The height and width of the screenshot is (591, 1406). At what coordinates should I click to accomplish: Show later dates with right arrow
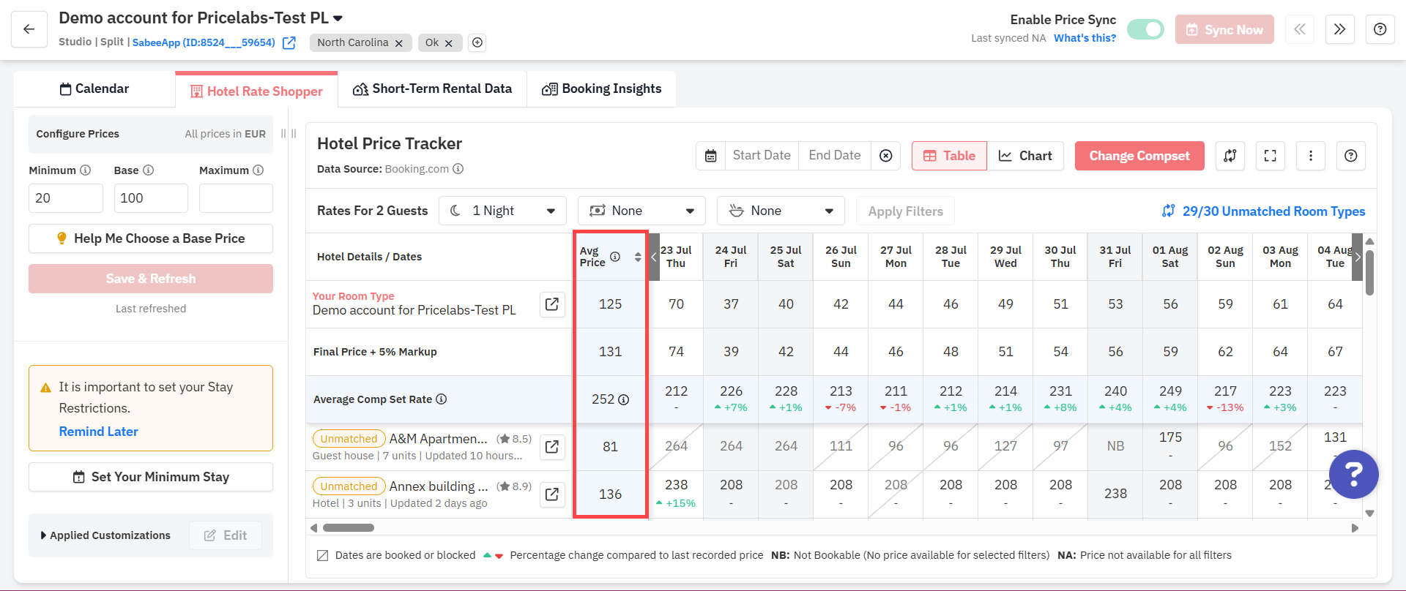[1357, 257]
